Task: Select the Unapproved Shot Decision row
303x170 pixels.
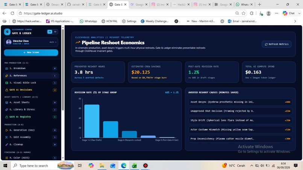Action: click(240, 111)
